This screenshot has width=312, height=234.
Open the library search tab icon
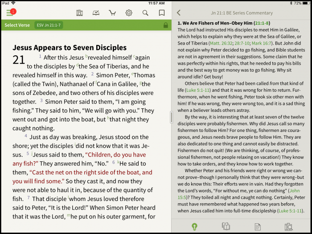[288, 227]
